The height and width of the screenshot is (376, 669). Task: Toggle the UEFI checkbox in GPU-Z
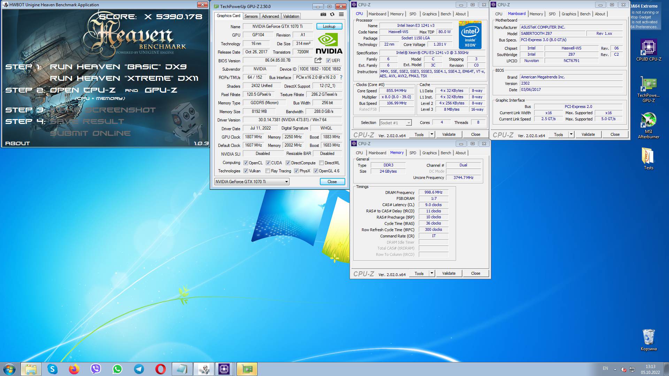tap(328, 61)
